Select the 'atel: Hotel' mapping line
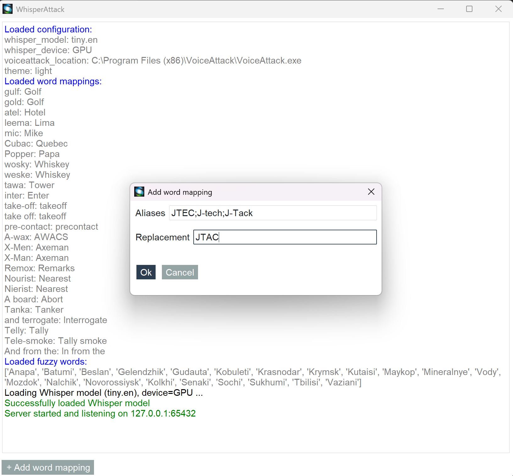Screen dimensions: 513x476 (x=25, y=112)
